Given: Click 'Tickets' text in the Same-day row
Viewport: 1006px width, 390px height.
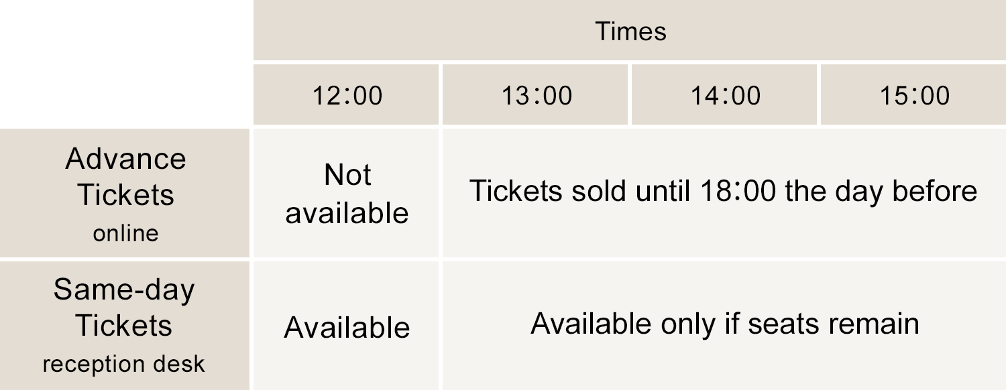Looking at the screenshot, I should click(x=124, y=325).
